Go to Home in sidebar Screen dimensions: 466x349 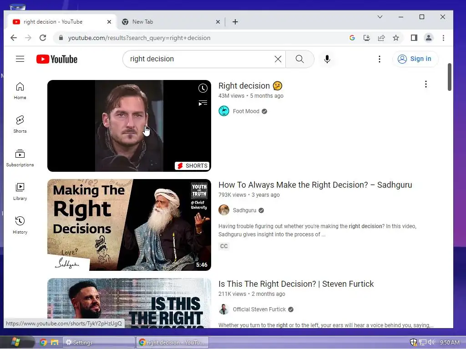tap(20, 91)
